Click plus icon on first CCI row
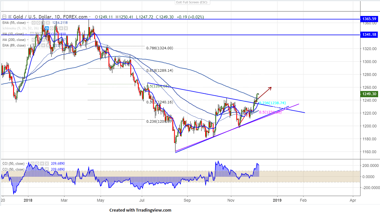Image resolution: width=380 pixels, height=217 pixels. [42, 163]
